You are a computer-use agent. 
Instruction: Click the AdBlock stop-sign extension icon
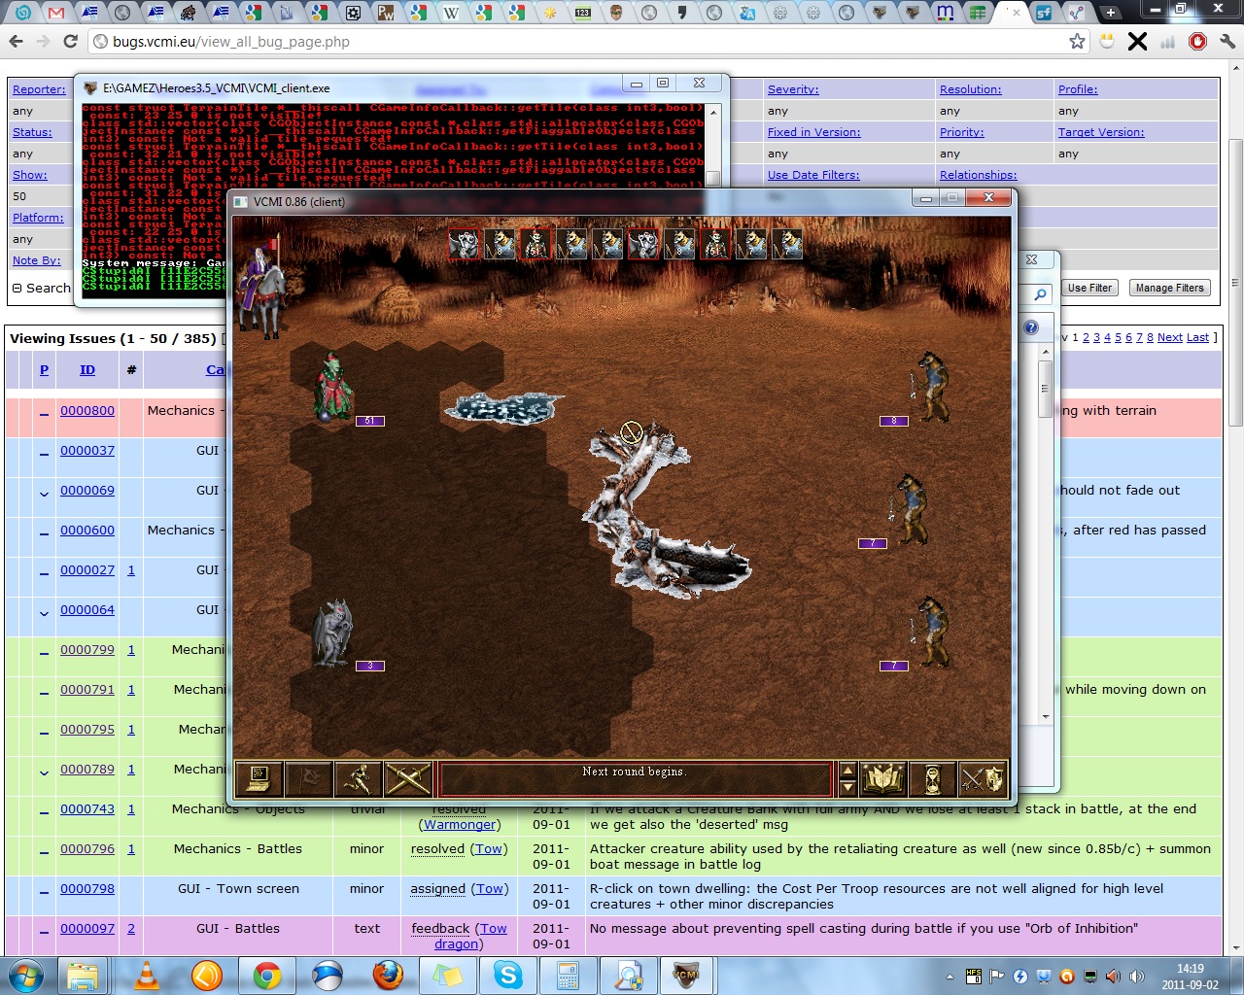1197,41
